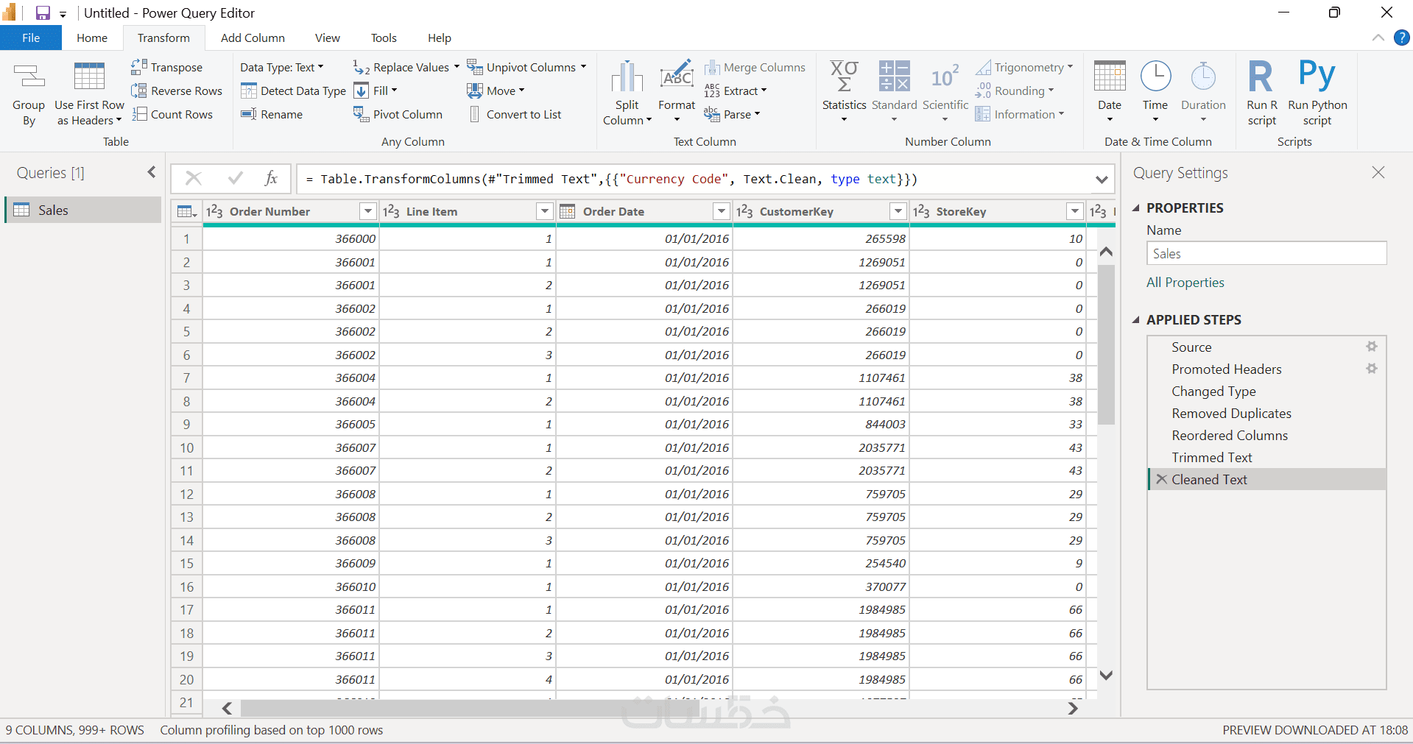Screen dimensions: 1413x744
Task: Switch to the Home tab
Action: [92, 38]
